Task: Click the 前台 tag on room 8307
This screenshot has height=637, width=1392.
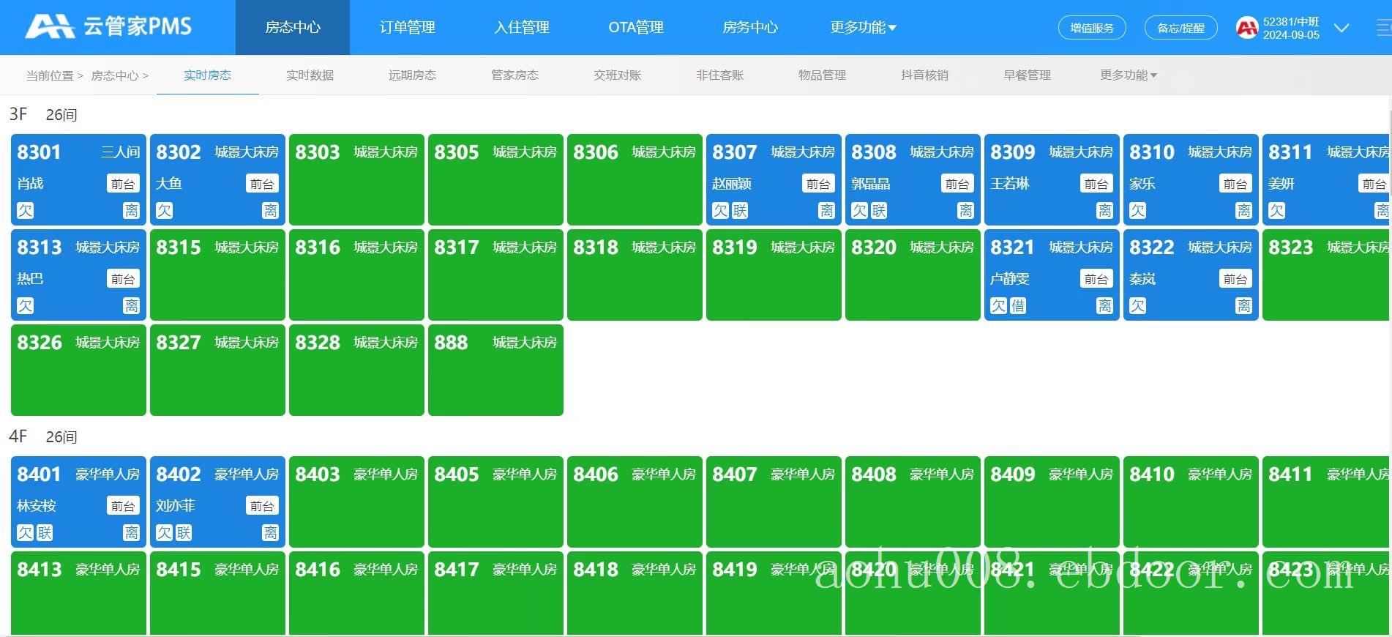Action: point(818,184)
